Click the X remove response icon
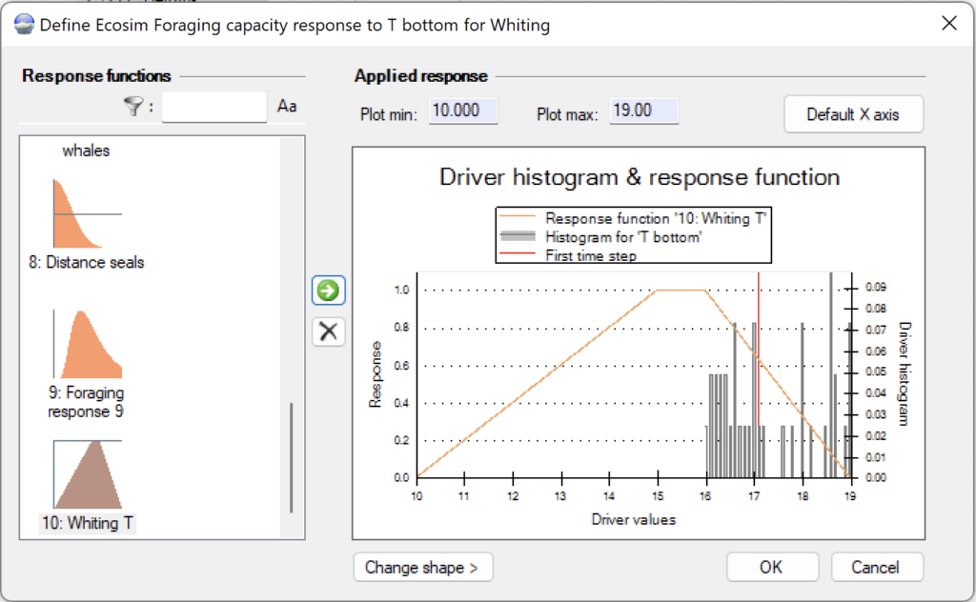This screenshot has width=976, height=602. 329,331
